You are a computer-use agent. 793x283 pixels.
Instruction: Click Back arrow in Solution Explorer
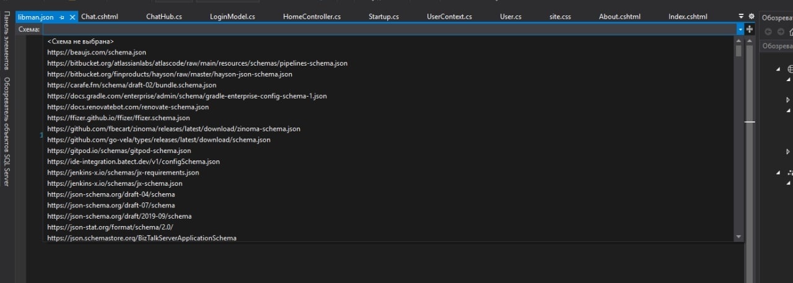click(x=769, y=32)
